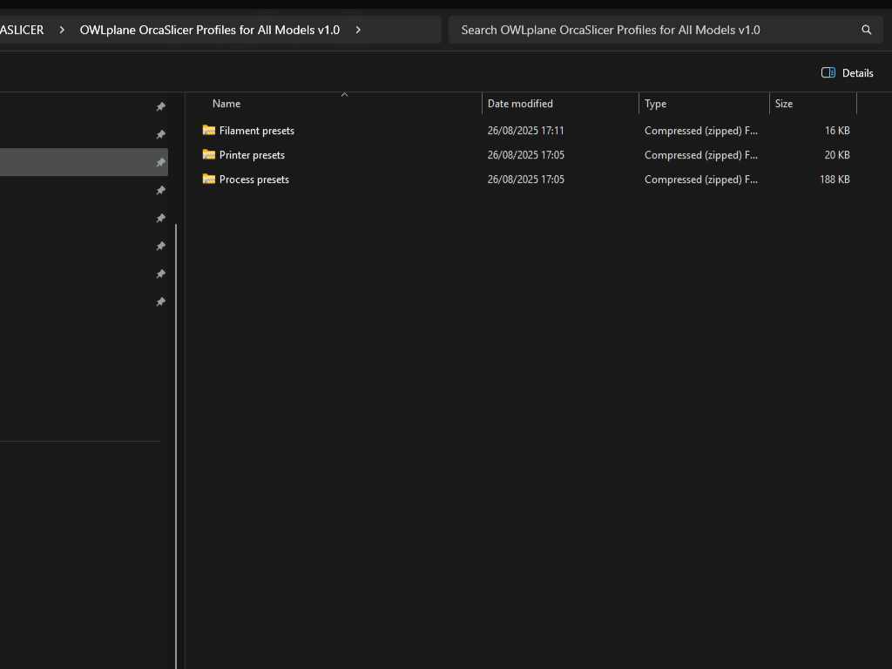Image resolution: width=892 pixels, height=669 pixels.
Task: Click the search magnifier icon
Action: pyautogui.click(x=866, y=30)
